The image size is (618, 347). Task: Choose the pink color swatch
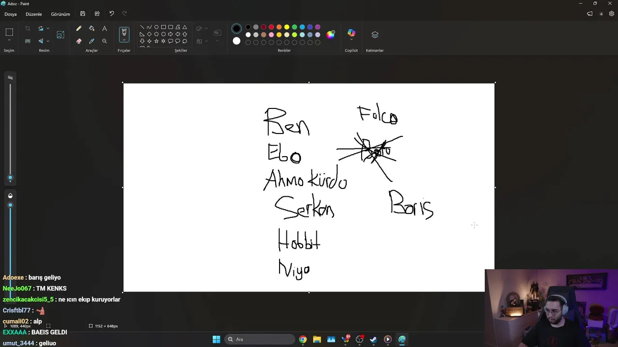pyautogui.click(x=271, y=35)
